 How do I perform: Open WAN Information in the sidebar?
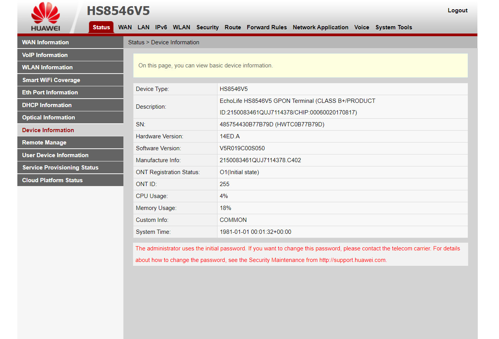pos(46,42)
